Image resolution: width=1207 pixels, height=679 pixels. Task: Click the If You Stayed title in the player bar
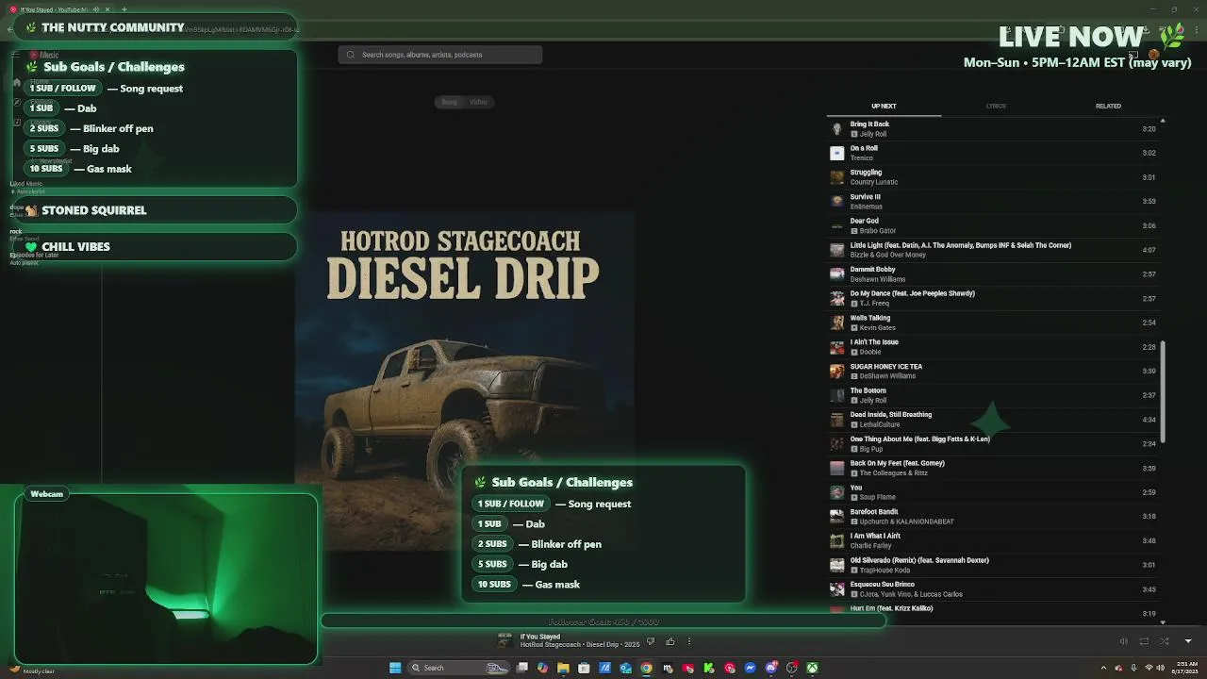(x=540, y=637)
